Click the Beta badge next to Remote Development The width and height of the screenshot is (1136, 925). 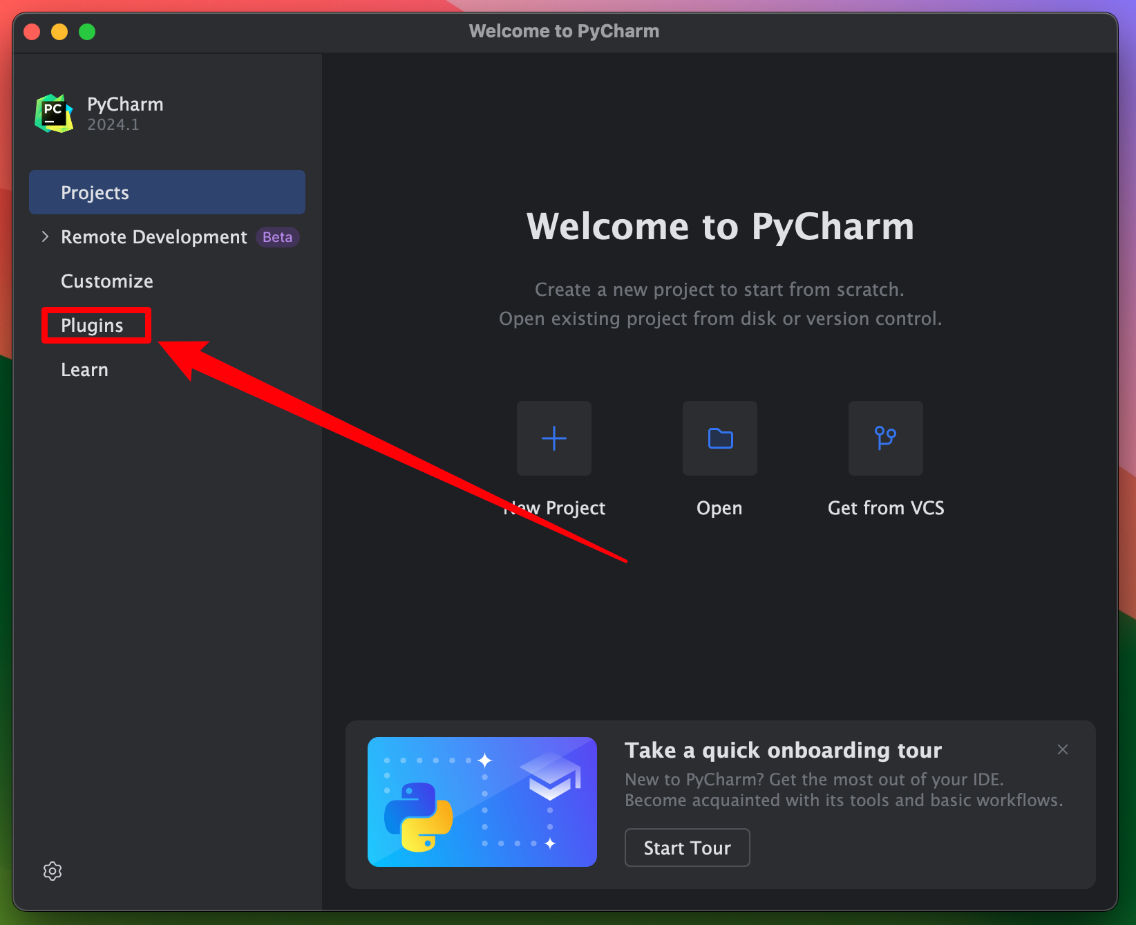(277, 237)
